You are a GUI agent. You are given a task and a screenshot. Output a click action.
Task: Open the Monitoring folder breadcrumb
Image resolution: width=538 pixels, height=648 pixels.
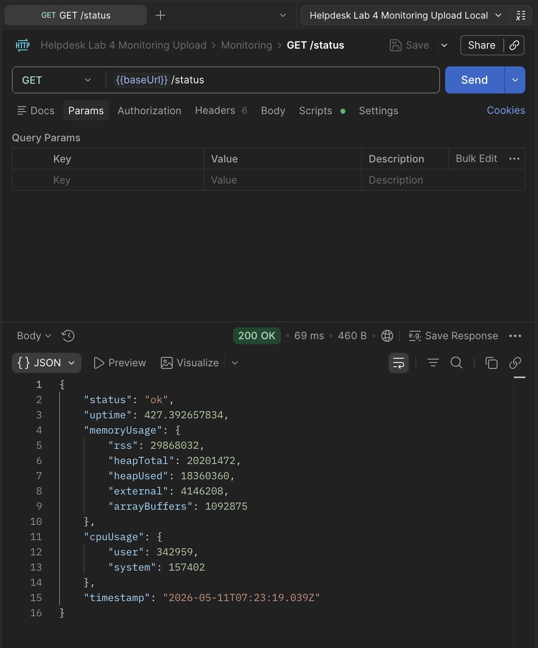coord(247,45)
